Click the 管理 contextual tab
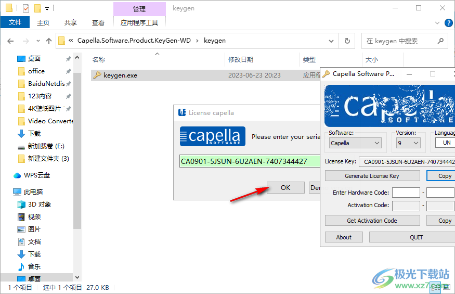The height and width of the screenshot is (294, 455). click(139, 9)
